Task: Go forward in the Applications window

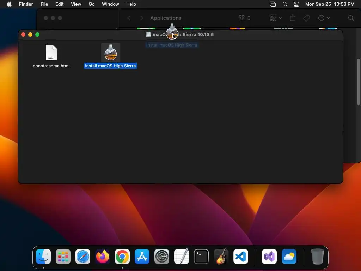Action: tap(142, 18)
